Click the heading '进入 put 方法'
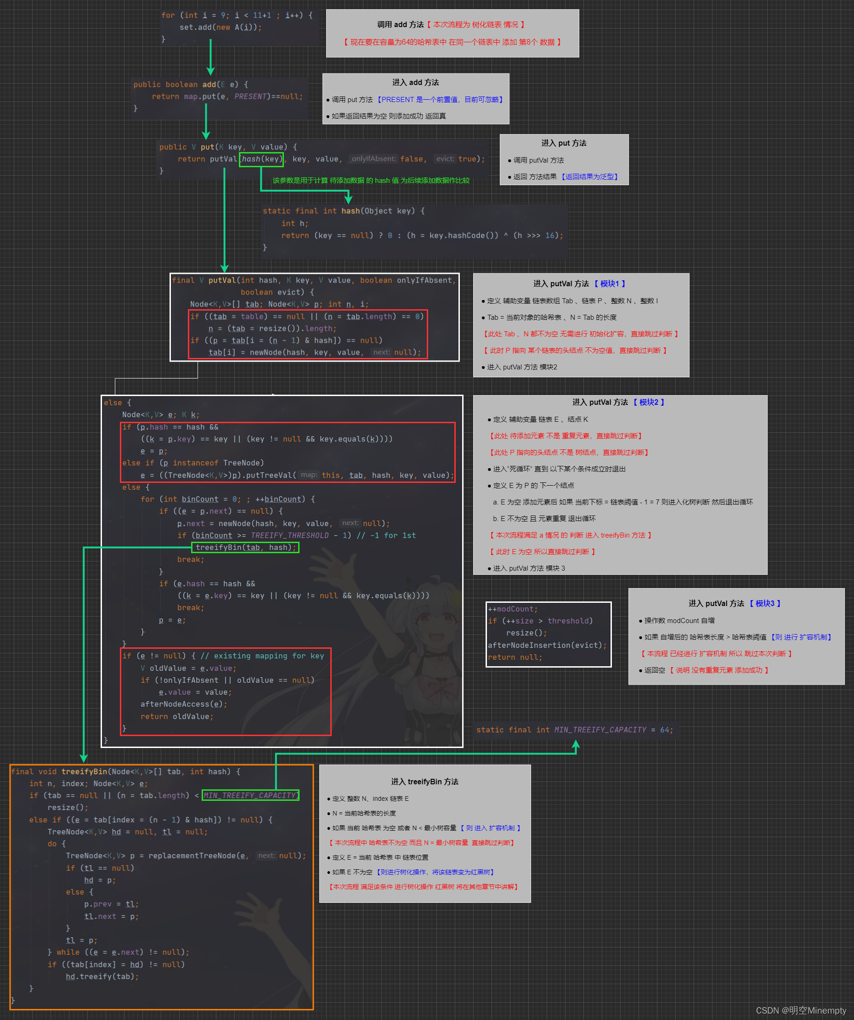854x1020 pixels. tap(564, 143)
